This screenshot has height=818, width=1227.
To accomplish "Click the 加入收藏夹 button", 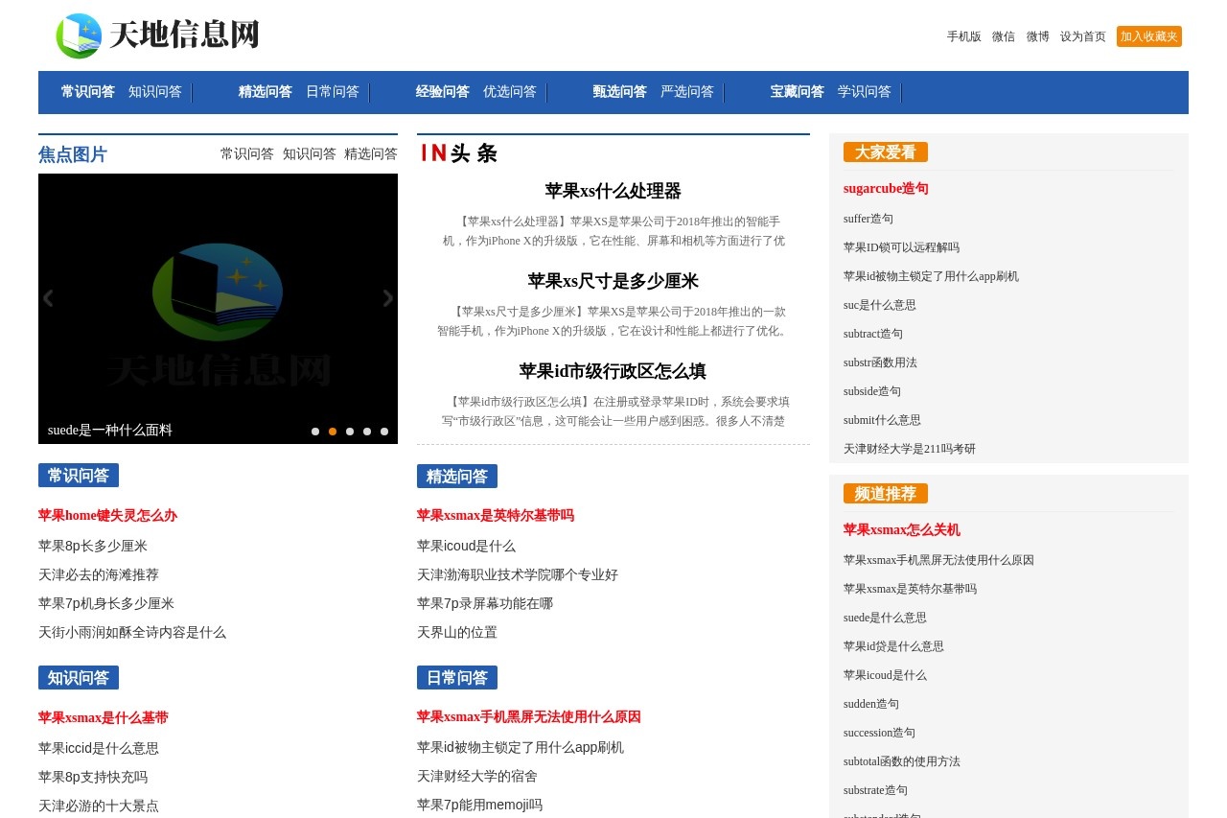I will (1149, 36).
